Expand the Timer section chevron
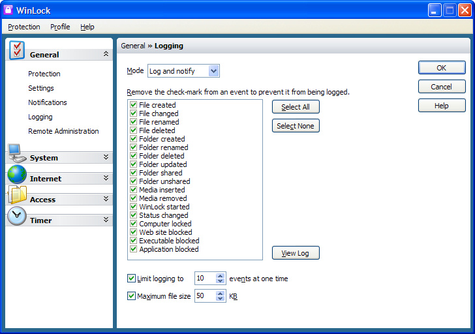 (x=106, y=220)
